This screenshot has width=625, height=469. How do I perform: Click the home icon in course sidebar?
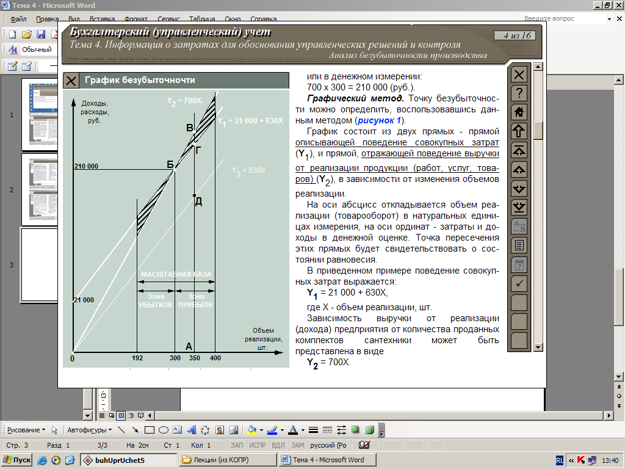(x=519, y=112)
